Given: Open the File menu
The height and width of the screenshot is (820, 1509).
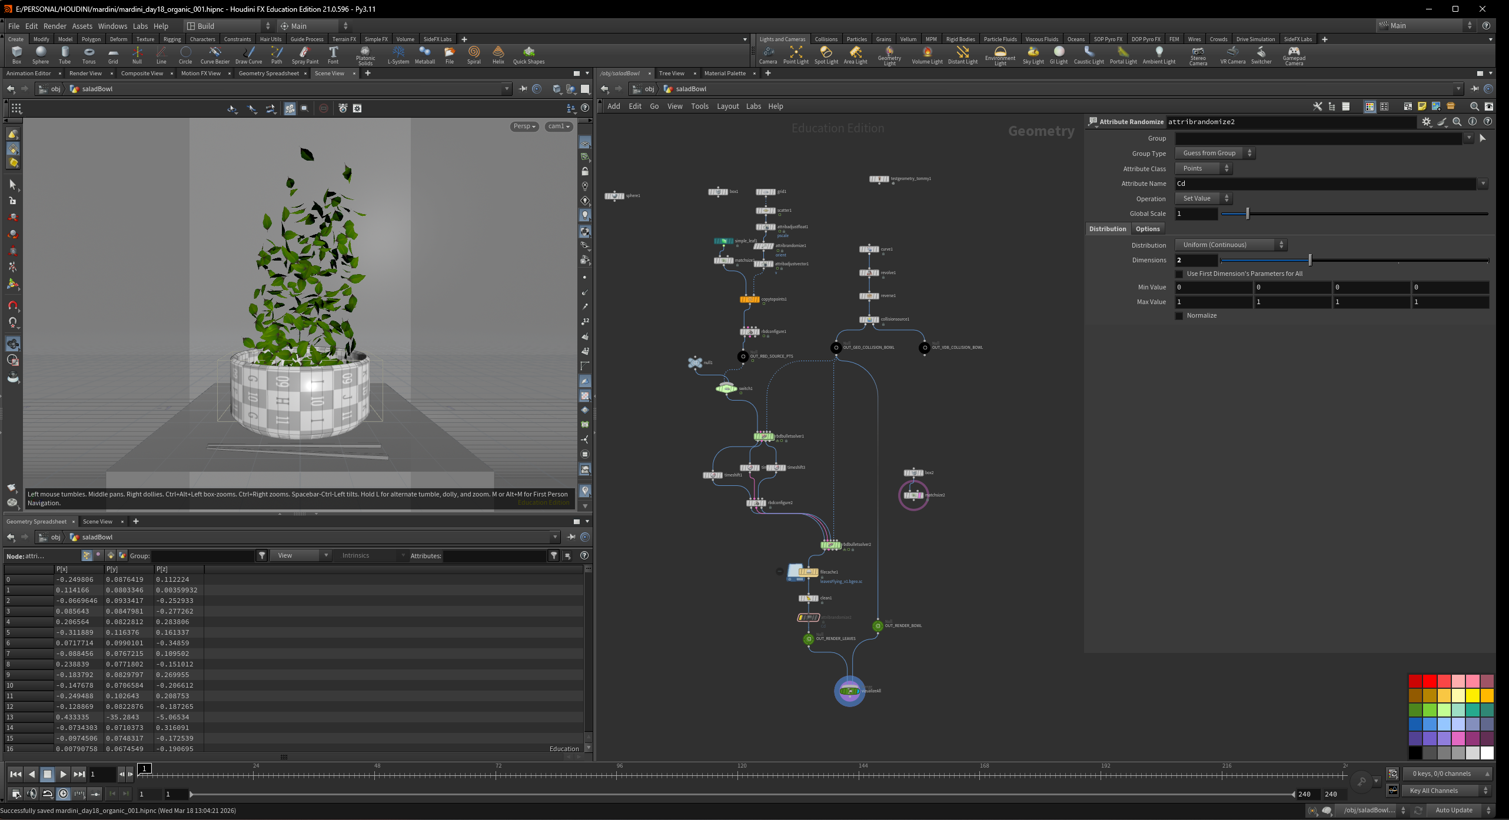Looking at the screenshot, I should coord(14,26).
